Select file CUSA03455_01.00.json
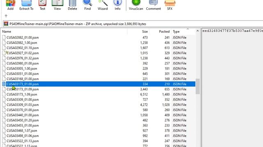 23,125
